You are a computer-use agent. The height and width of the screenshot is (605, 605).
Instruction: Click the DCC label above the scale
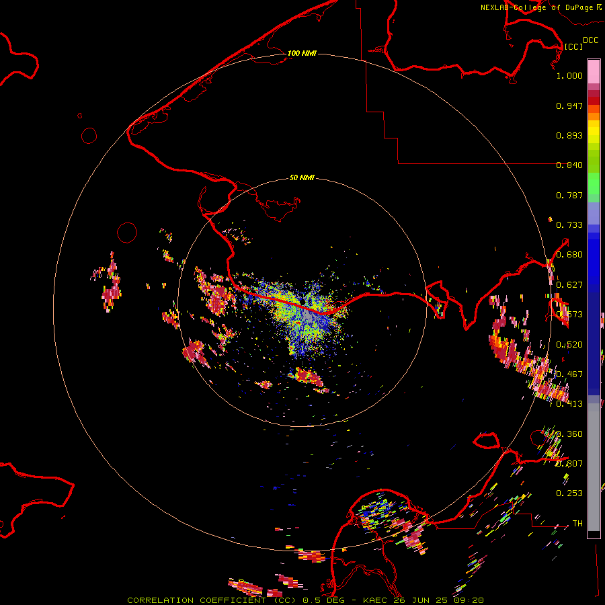tap(590, 40)
